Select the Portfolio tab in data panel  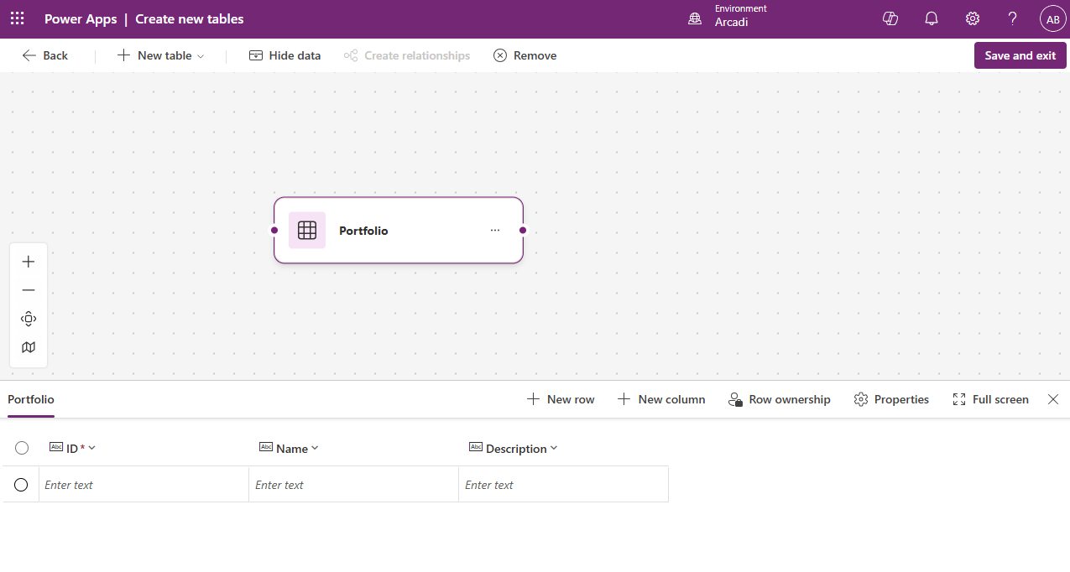(31, 400)
